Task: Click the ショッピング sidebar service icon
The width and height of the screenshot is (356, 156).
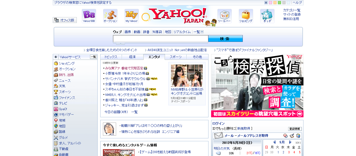Action: [56, 64]
